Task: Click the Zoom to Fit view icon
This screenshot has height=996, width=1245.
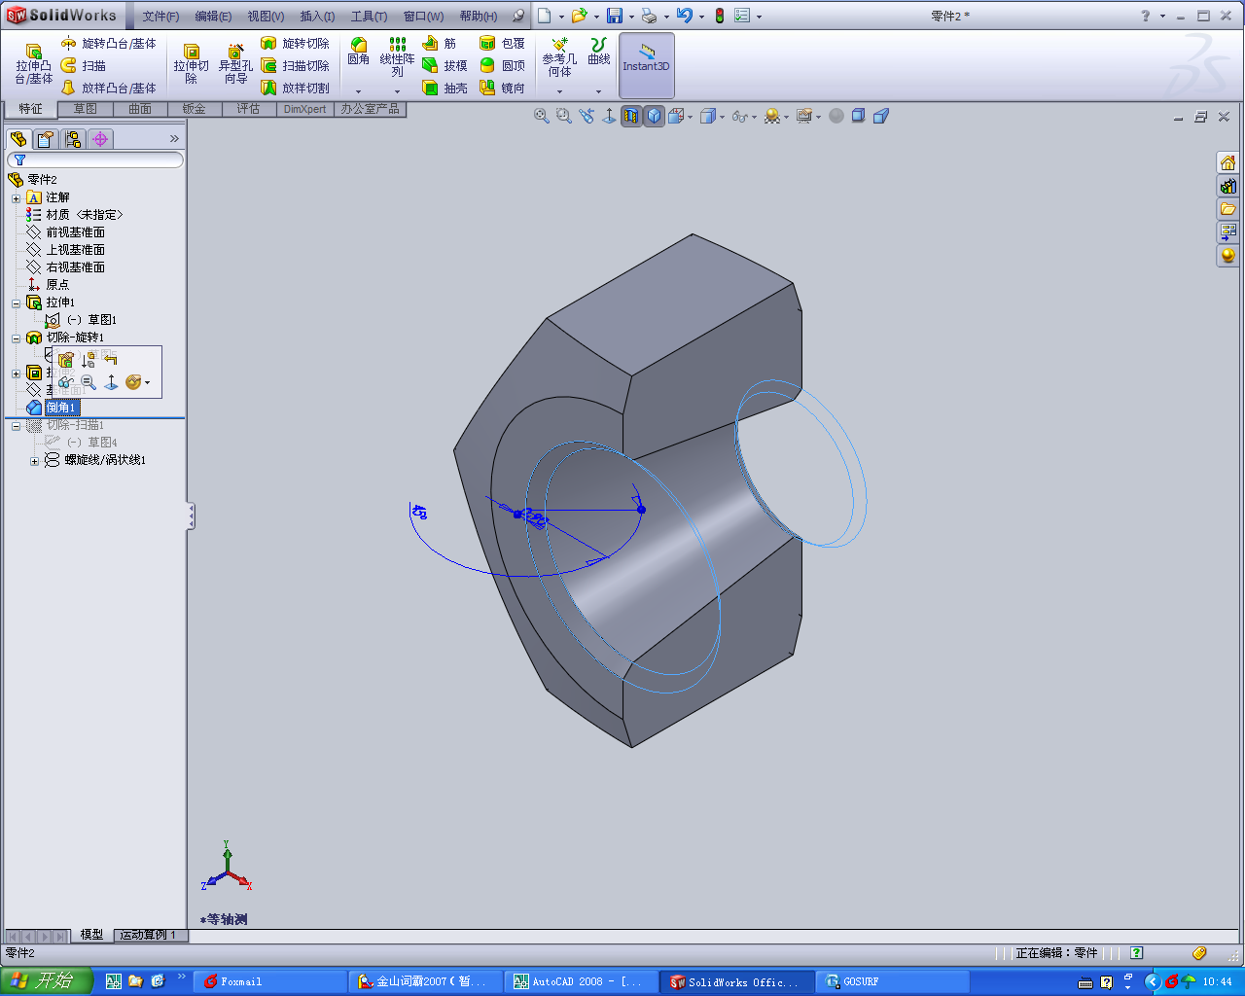Action: (x=542, y=116)
